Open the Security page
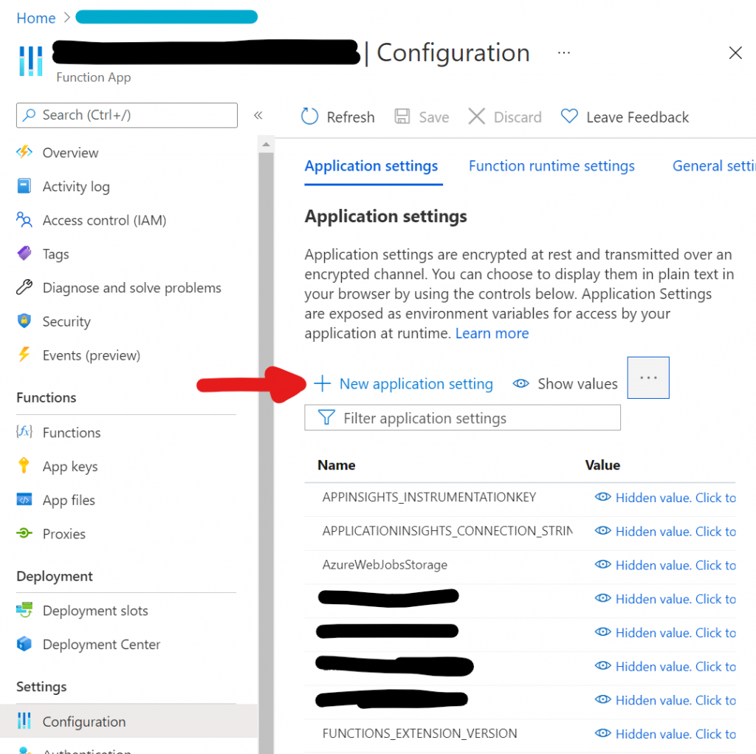 point(66,322)
